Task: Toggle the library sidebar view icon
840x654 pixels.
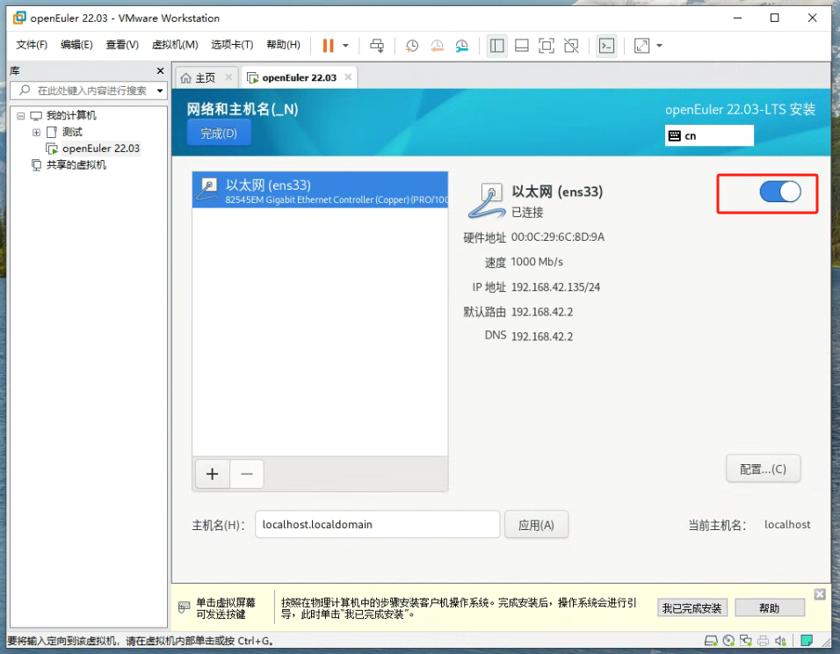Action: [x=497, y=46]
